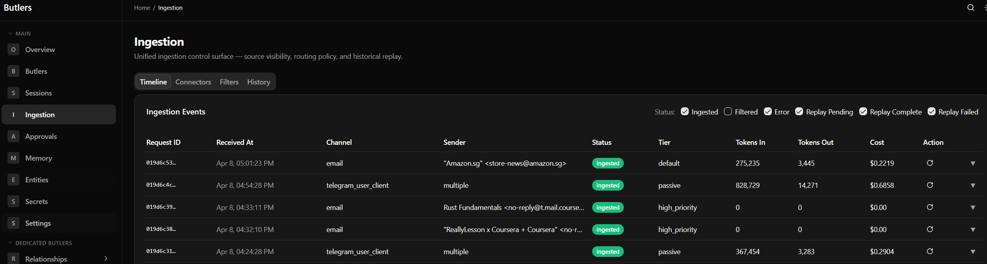Click the 'Apr 8, 04:33:11 PM' timestamp

click(245, 207)
